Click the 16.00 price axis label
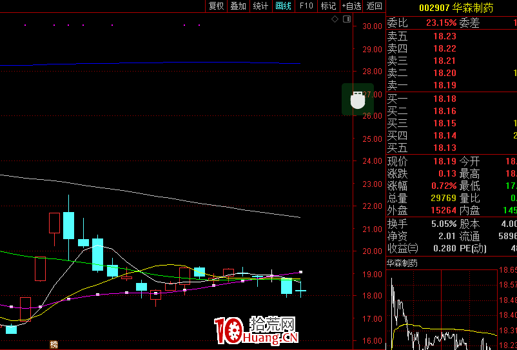Screen dimensions: 517x350 [x=372, y=341]
